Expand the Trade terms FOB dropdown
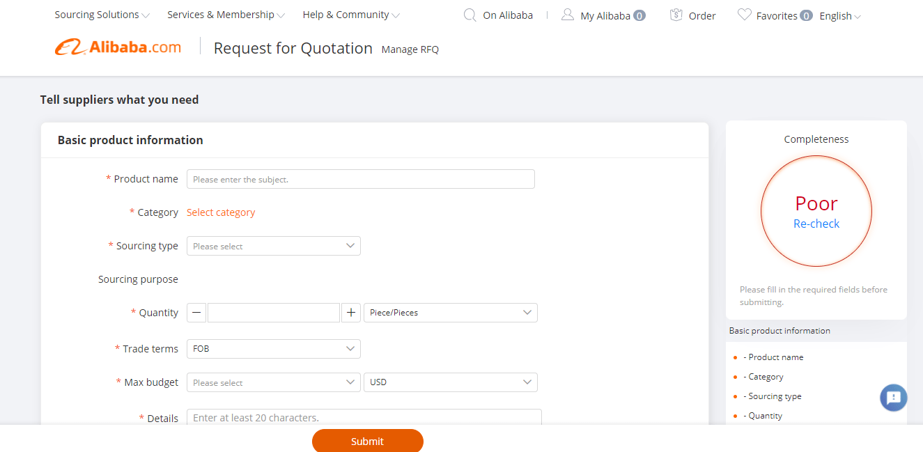This screenshot has height=452, width=923. coord(274,349)
